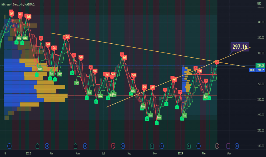Click the 340.00 price axis label
Screen dimensions: 266x157
coord(261,22)
